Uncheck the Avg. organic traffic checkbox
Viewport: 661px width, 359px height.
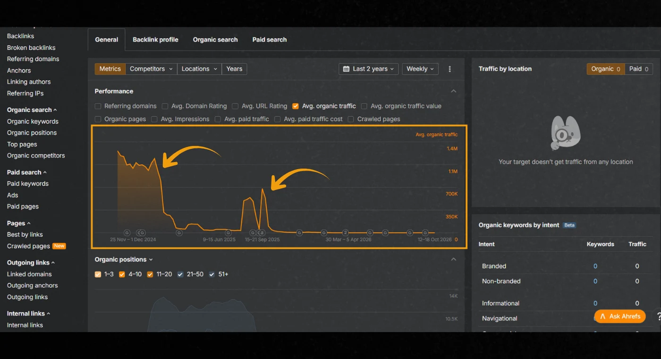(296, 106)
